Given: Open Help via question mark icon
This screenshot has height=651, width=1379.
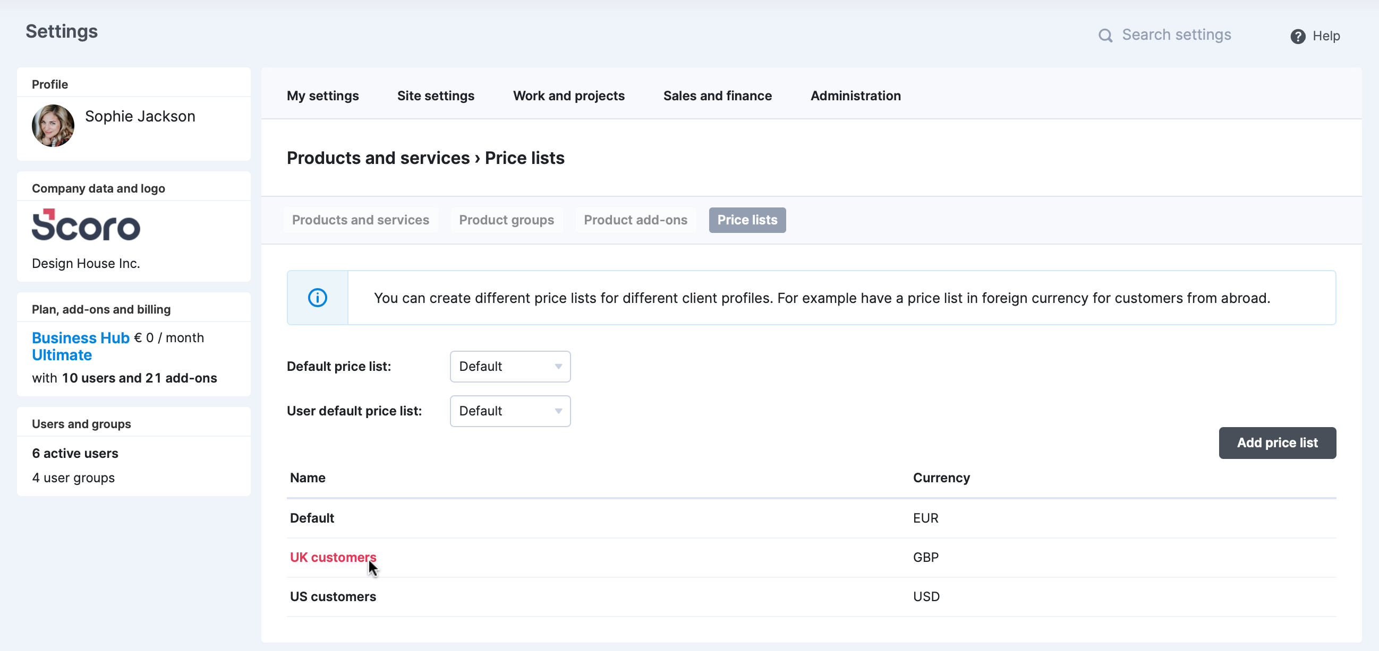Looking at the screenshot, I should pos(1298,37).
